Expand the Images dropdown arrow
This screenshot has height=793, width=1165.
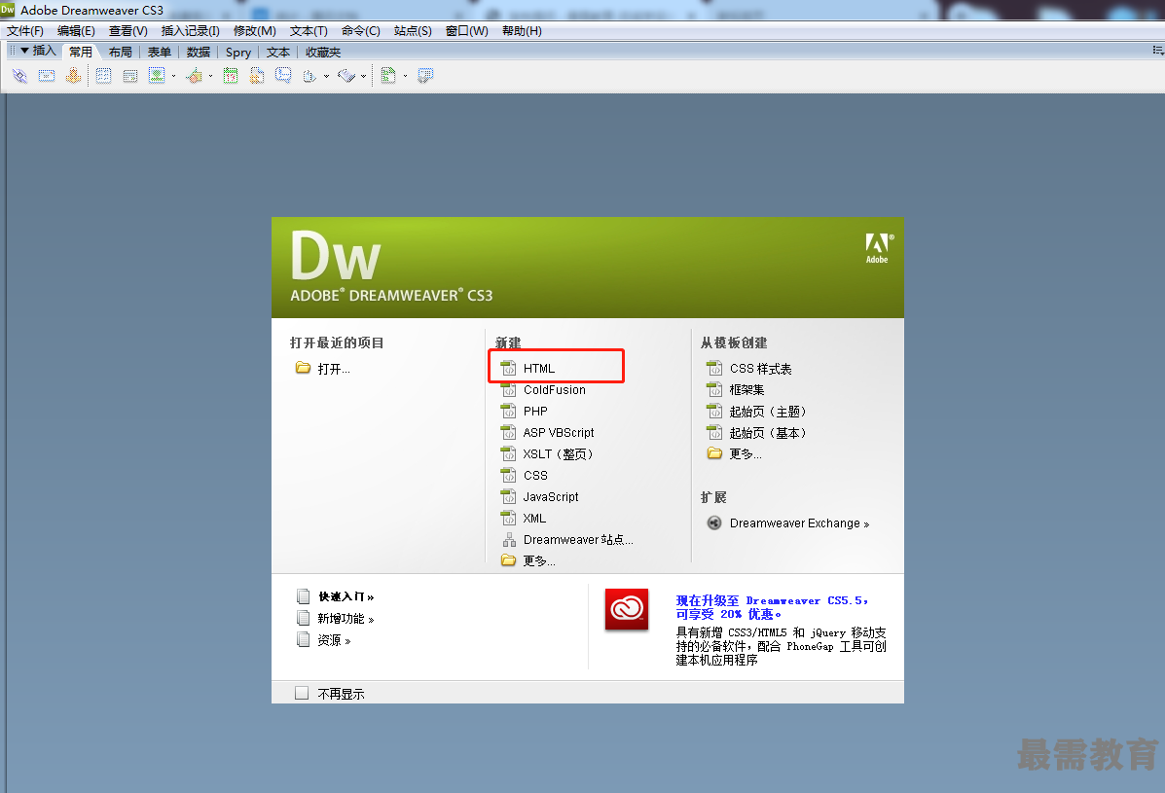[174, 76]
